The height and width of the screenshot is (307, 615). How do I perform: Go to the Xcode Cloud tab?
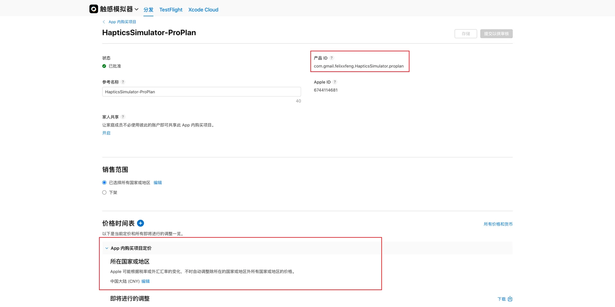click(x=203, y=10)
